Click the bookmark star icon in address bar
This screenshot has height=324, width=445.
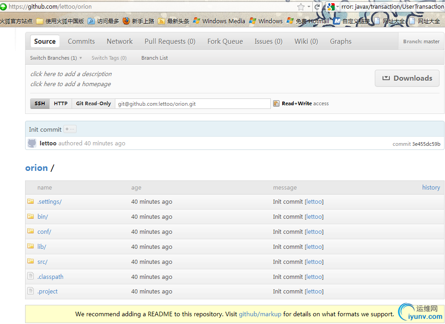pyautogui.click(x=301, y=7)
